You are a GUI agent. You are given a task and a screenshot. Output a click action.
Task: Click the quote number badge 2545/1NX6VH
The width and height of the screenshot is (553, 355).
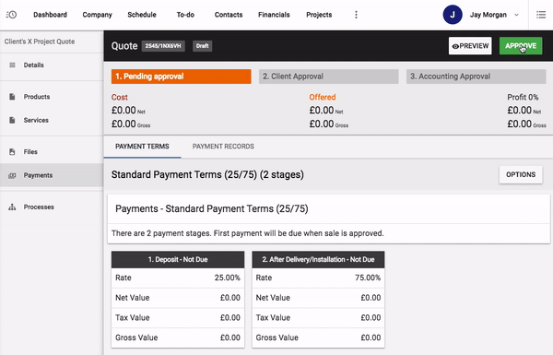163,46
